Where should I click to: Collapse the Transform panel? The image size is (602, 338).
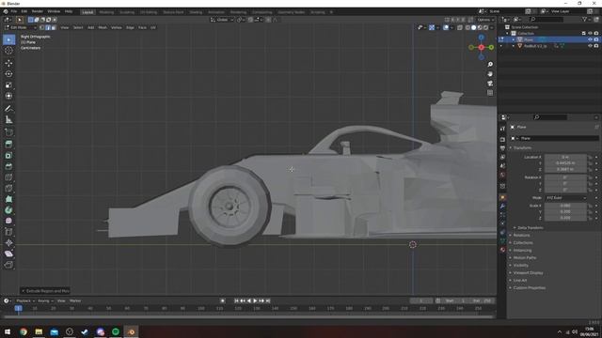[523, 147]
